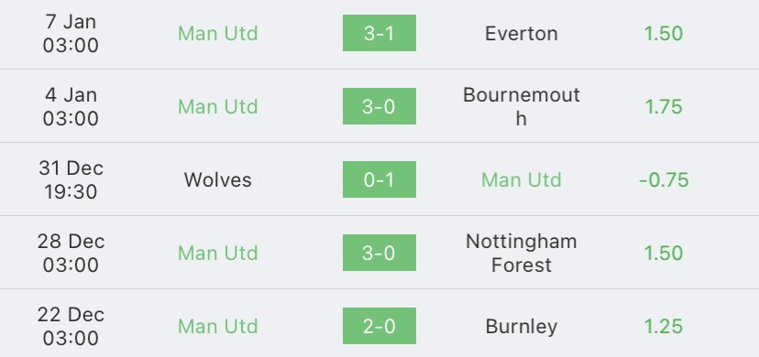Select Man Utd in 31 Dec row
This screenshot has width=759, height=357.
[x=522, y=179]
